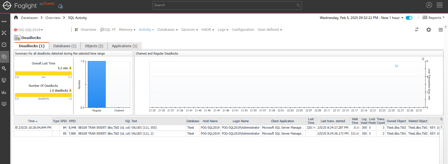Click the 311.85 wait time cell
The height and width of the screenshot is (164, 448).
pos(355,133)
